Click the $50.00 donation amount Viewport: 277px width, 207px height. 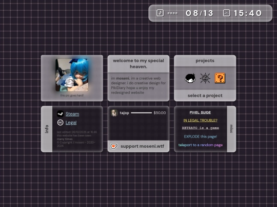[x=160, y=113]
